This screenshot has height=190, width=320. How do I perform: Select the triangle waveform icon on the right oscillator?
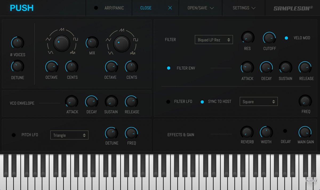point(108,39)
